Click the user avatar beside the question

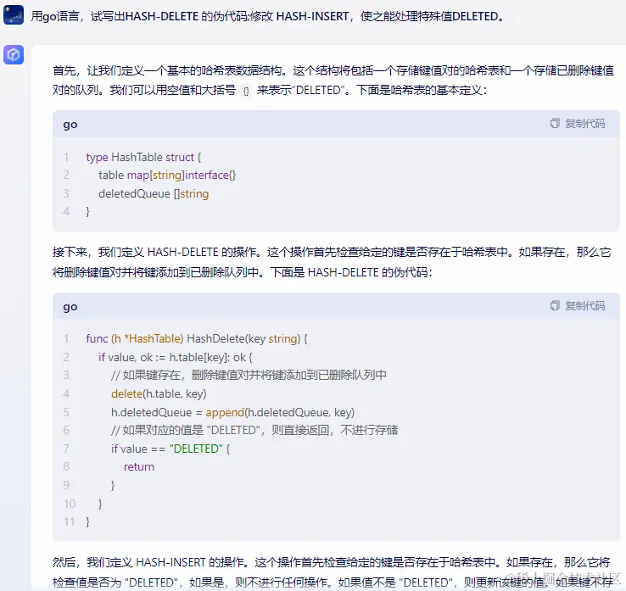[14, 15]
